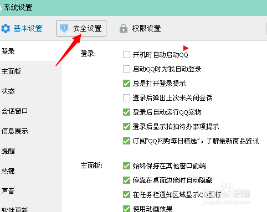Click the padlock icon for 权限设置

124,28
